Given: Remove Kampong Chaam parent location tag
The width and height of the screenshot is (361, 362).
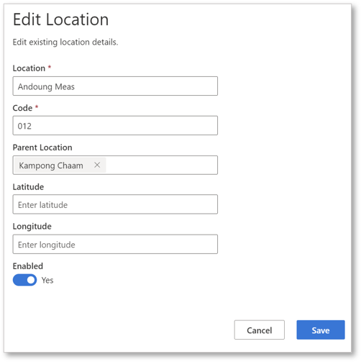Looking at the screenshot, I should [x=97, y=165].
